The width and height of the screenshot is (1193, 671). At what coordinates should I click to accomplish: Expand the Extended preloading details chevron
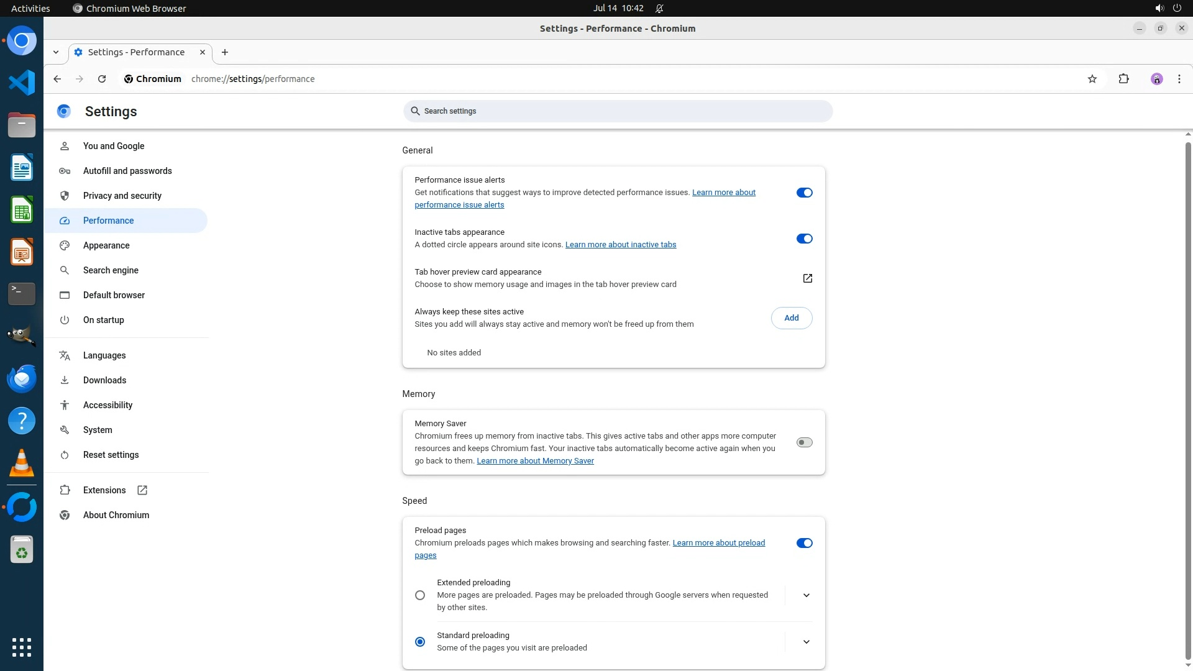[x=806, y=595]
